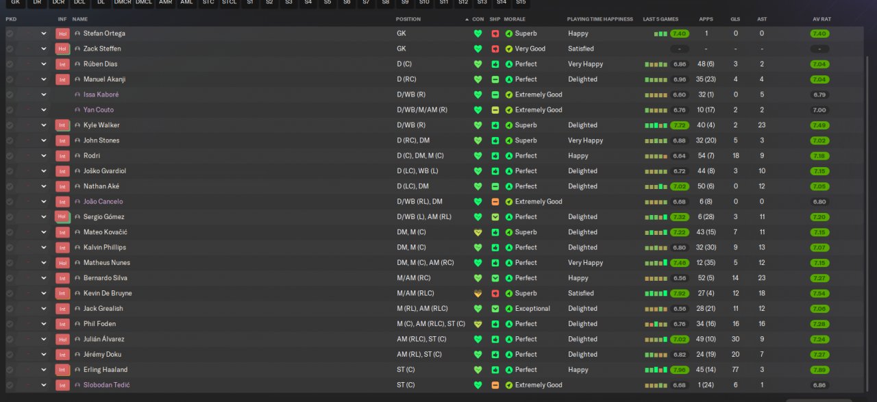Click sharpness icon for Yan Couto
Image resolution: width=877 pixels, height=402 pixels.
pyautogui.click(x=495, y=110)
